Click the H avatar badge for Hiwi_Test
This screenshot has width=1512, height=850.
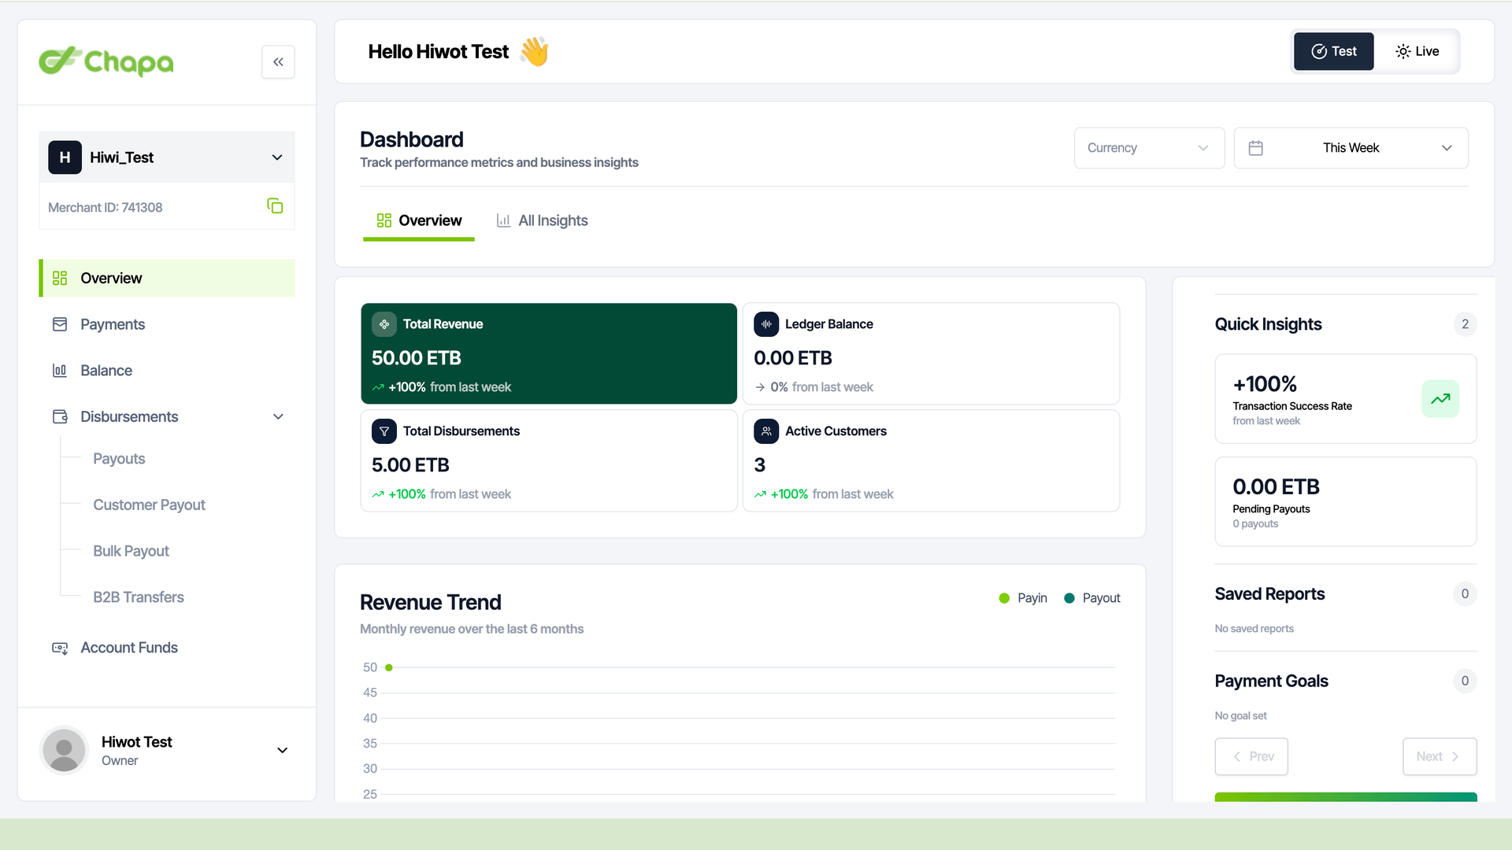click(65, 157)
